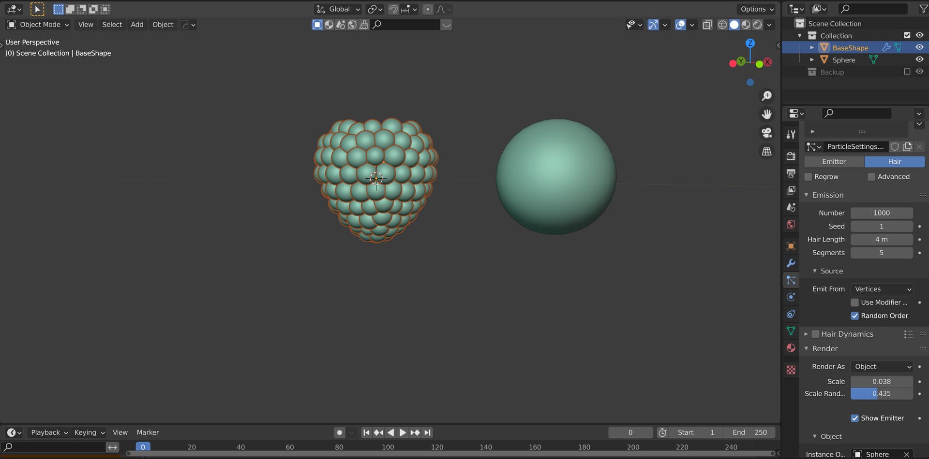Disable the Random Order checkbox
The width and height of the screenshot is (929, 459).
(x=855, y=316)
